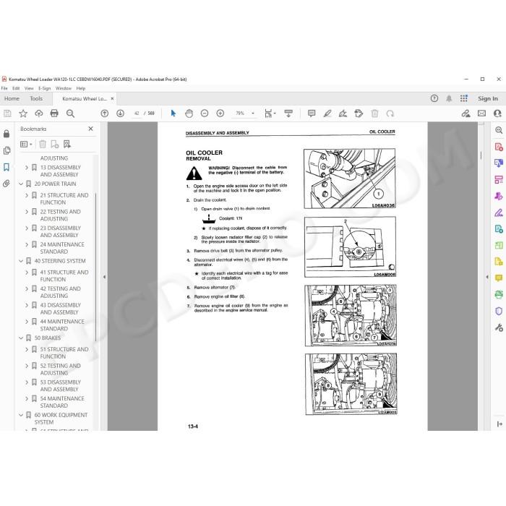Send file by email icon
The image size is (506, 506).
pos(482,113)
